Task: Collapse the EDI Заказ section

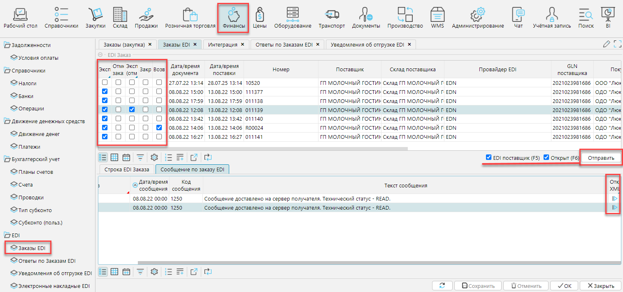Action: (100, 55)
